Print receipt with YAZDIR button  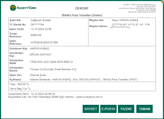[126, 109]
